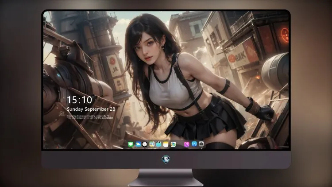This screenshot has height=187, width=332.
Task: Open the clapperboard video app in dock
Action: pyautogui.click(x=158, y=144)
